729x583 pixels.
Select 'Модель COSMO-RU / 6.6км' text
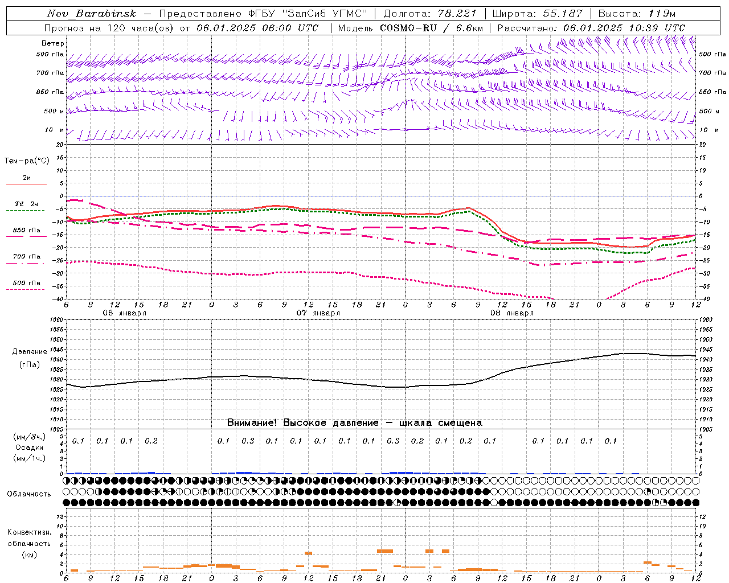(410, 28)
